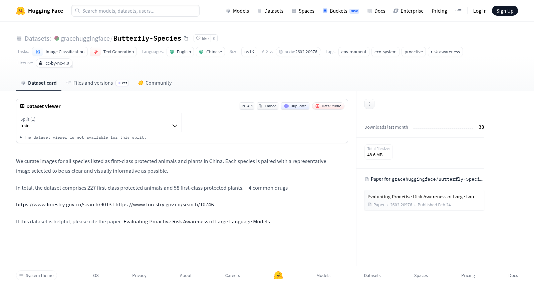Image resolution: width=534 pixels, height=287 pixels.
Task: Click the Duplicate button
Action: click(x=295, y=106)
